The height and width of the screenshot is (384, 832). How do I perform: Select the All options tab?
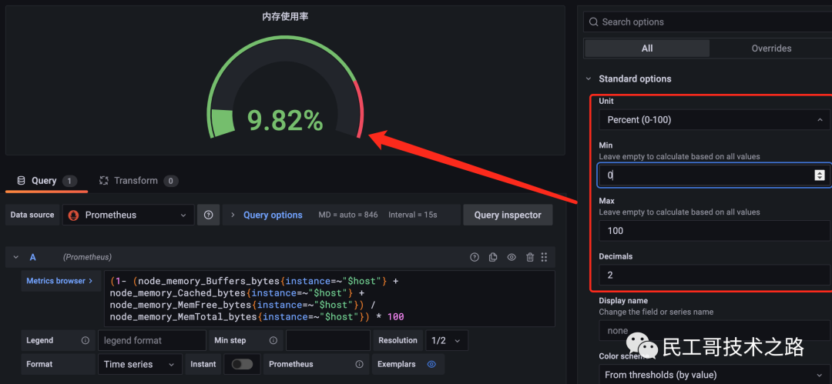[647, 48]
